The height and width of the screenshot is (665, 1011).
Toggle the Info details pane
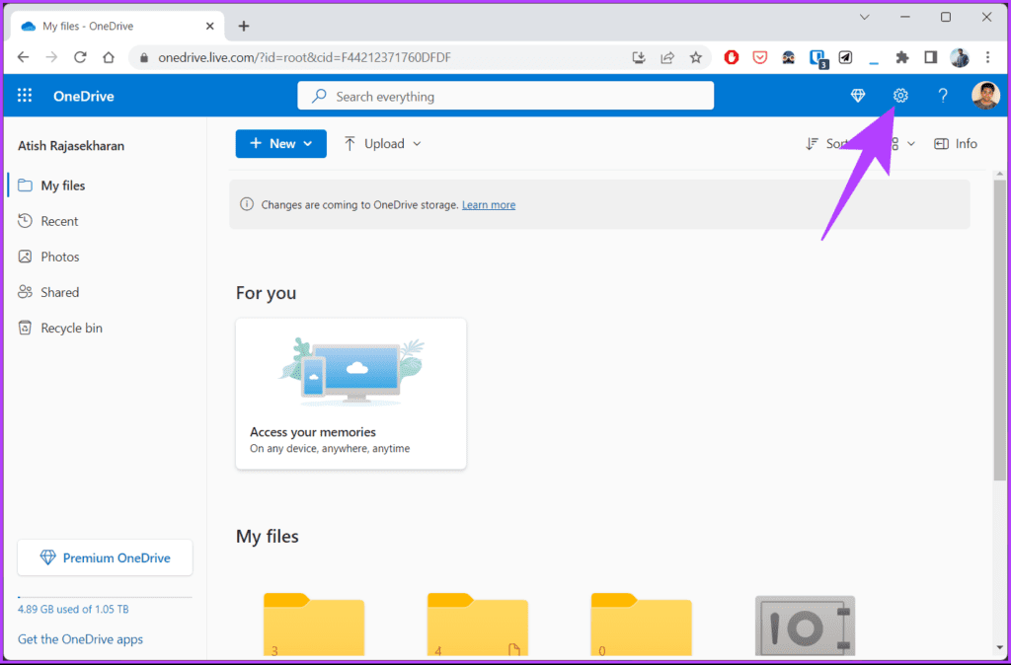pyautogui.click(x=956, y=144)
